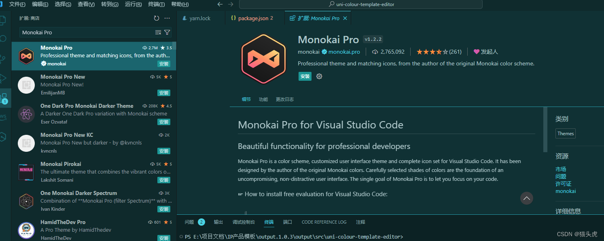
Task: Switch to the 更改日志 tab
Action: point(284,99)
